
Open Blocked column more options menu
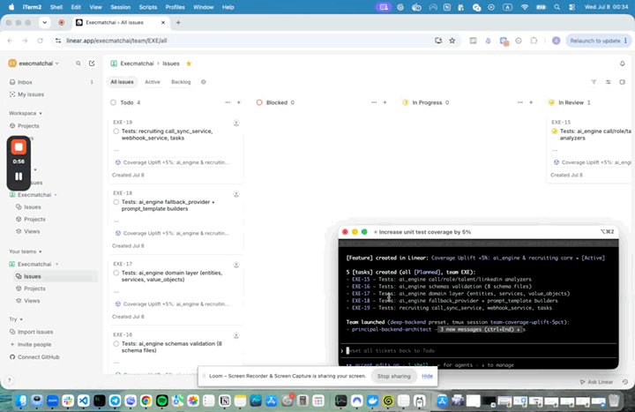tap(374, 102)
